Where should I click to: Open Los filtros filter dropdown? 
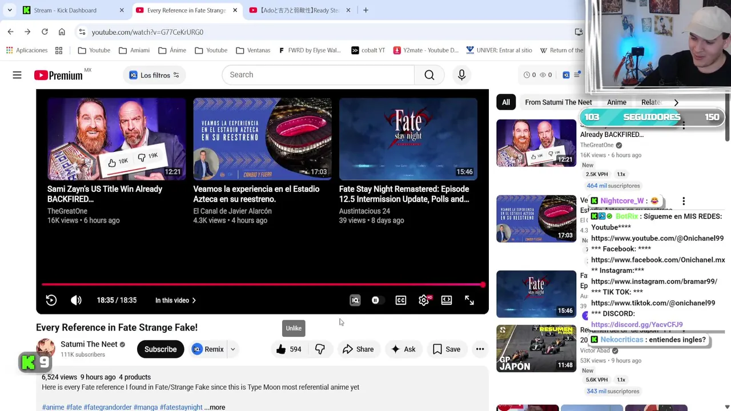(x=154, y=75)
